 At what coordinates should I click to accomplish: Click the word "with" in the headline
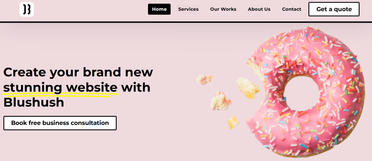tap(136, 87)
